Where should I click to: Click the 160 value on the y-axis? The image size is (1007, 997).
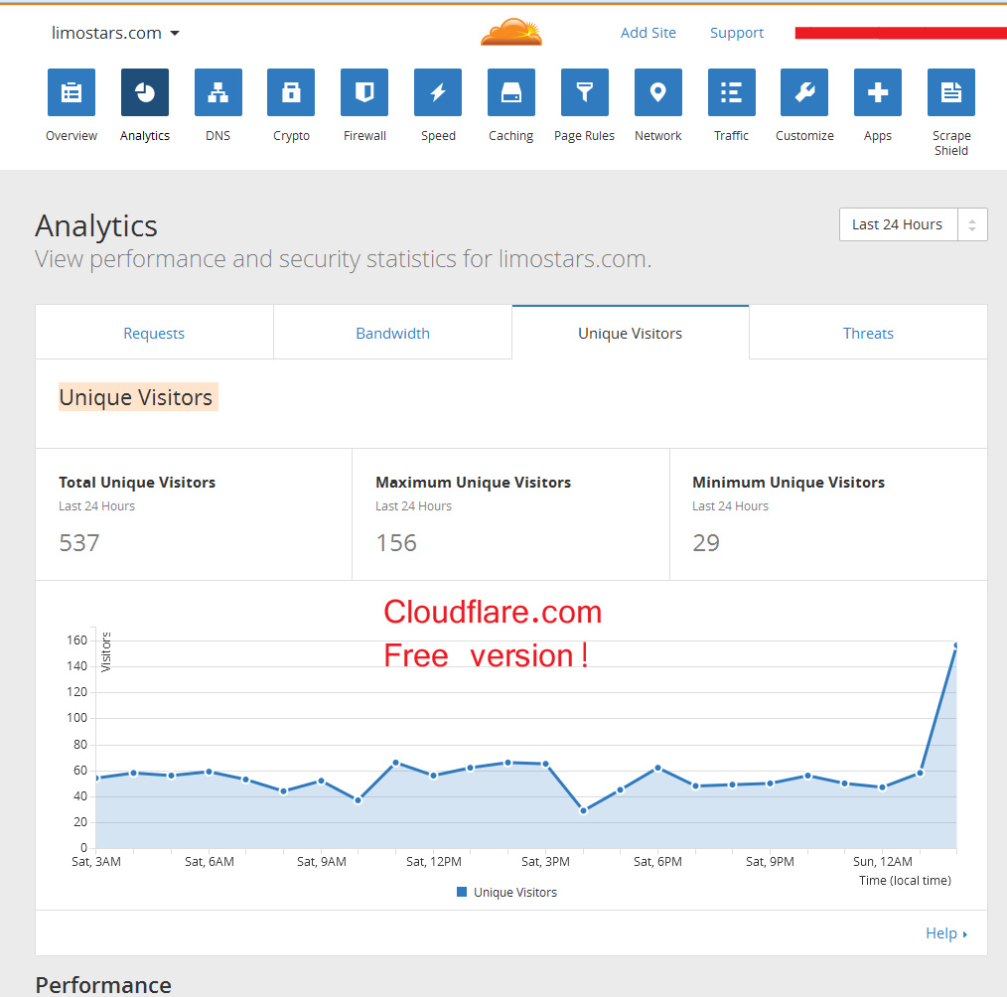[77, 641]
